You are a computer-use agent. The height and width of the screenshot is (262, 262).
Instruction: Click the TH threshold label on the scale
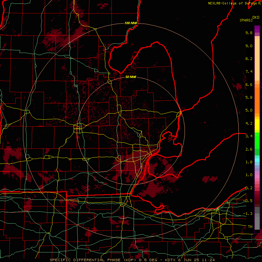pos(250,227)
